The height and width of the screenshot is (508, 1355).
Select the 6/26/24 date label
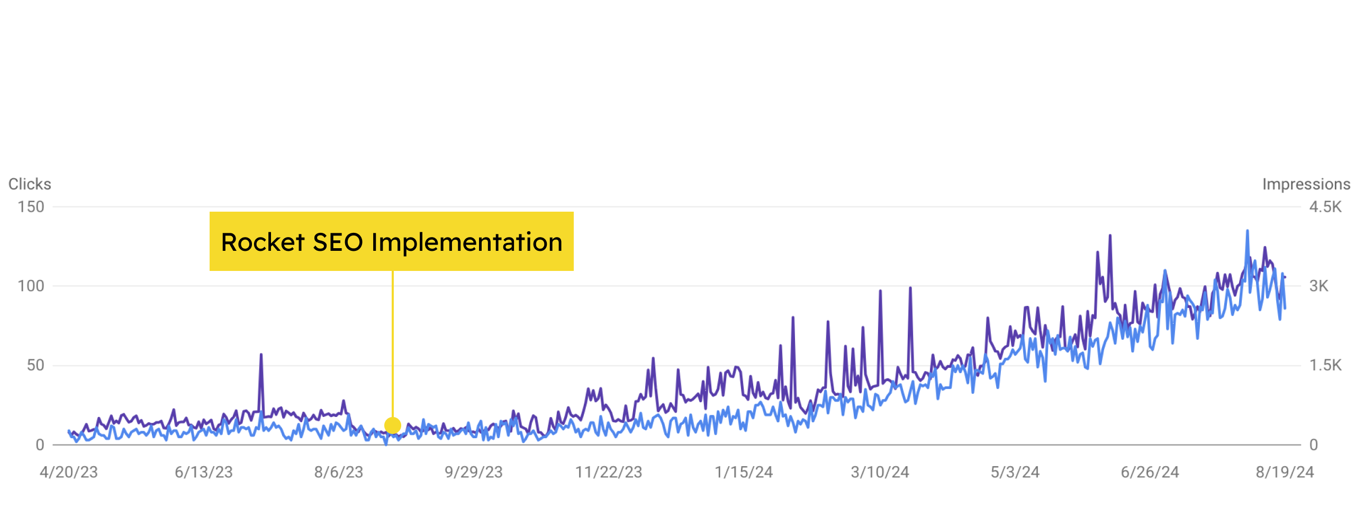(x=1150, y=472)
